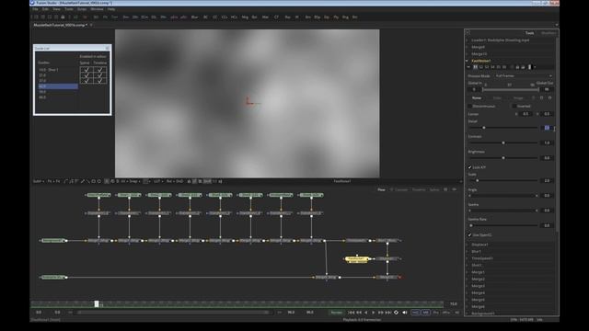589x331 pixels.
Task: Expand the Loader1 tool controls
Action: click(x=467, y=40)
